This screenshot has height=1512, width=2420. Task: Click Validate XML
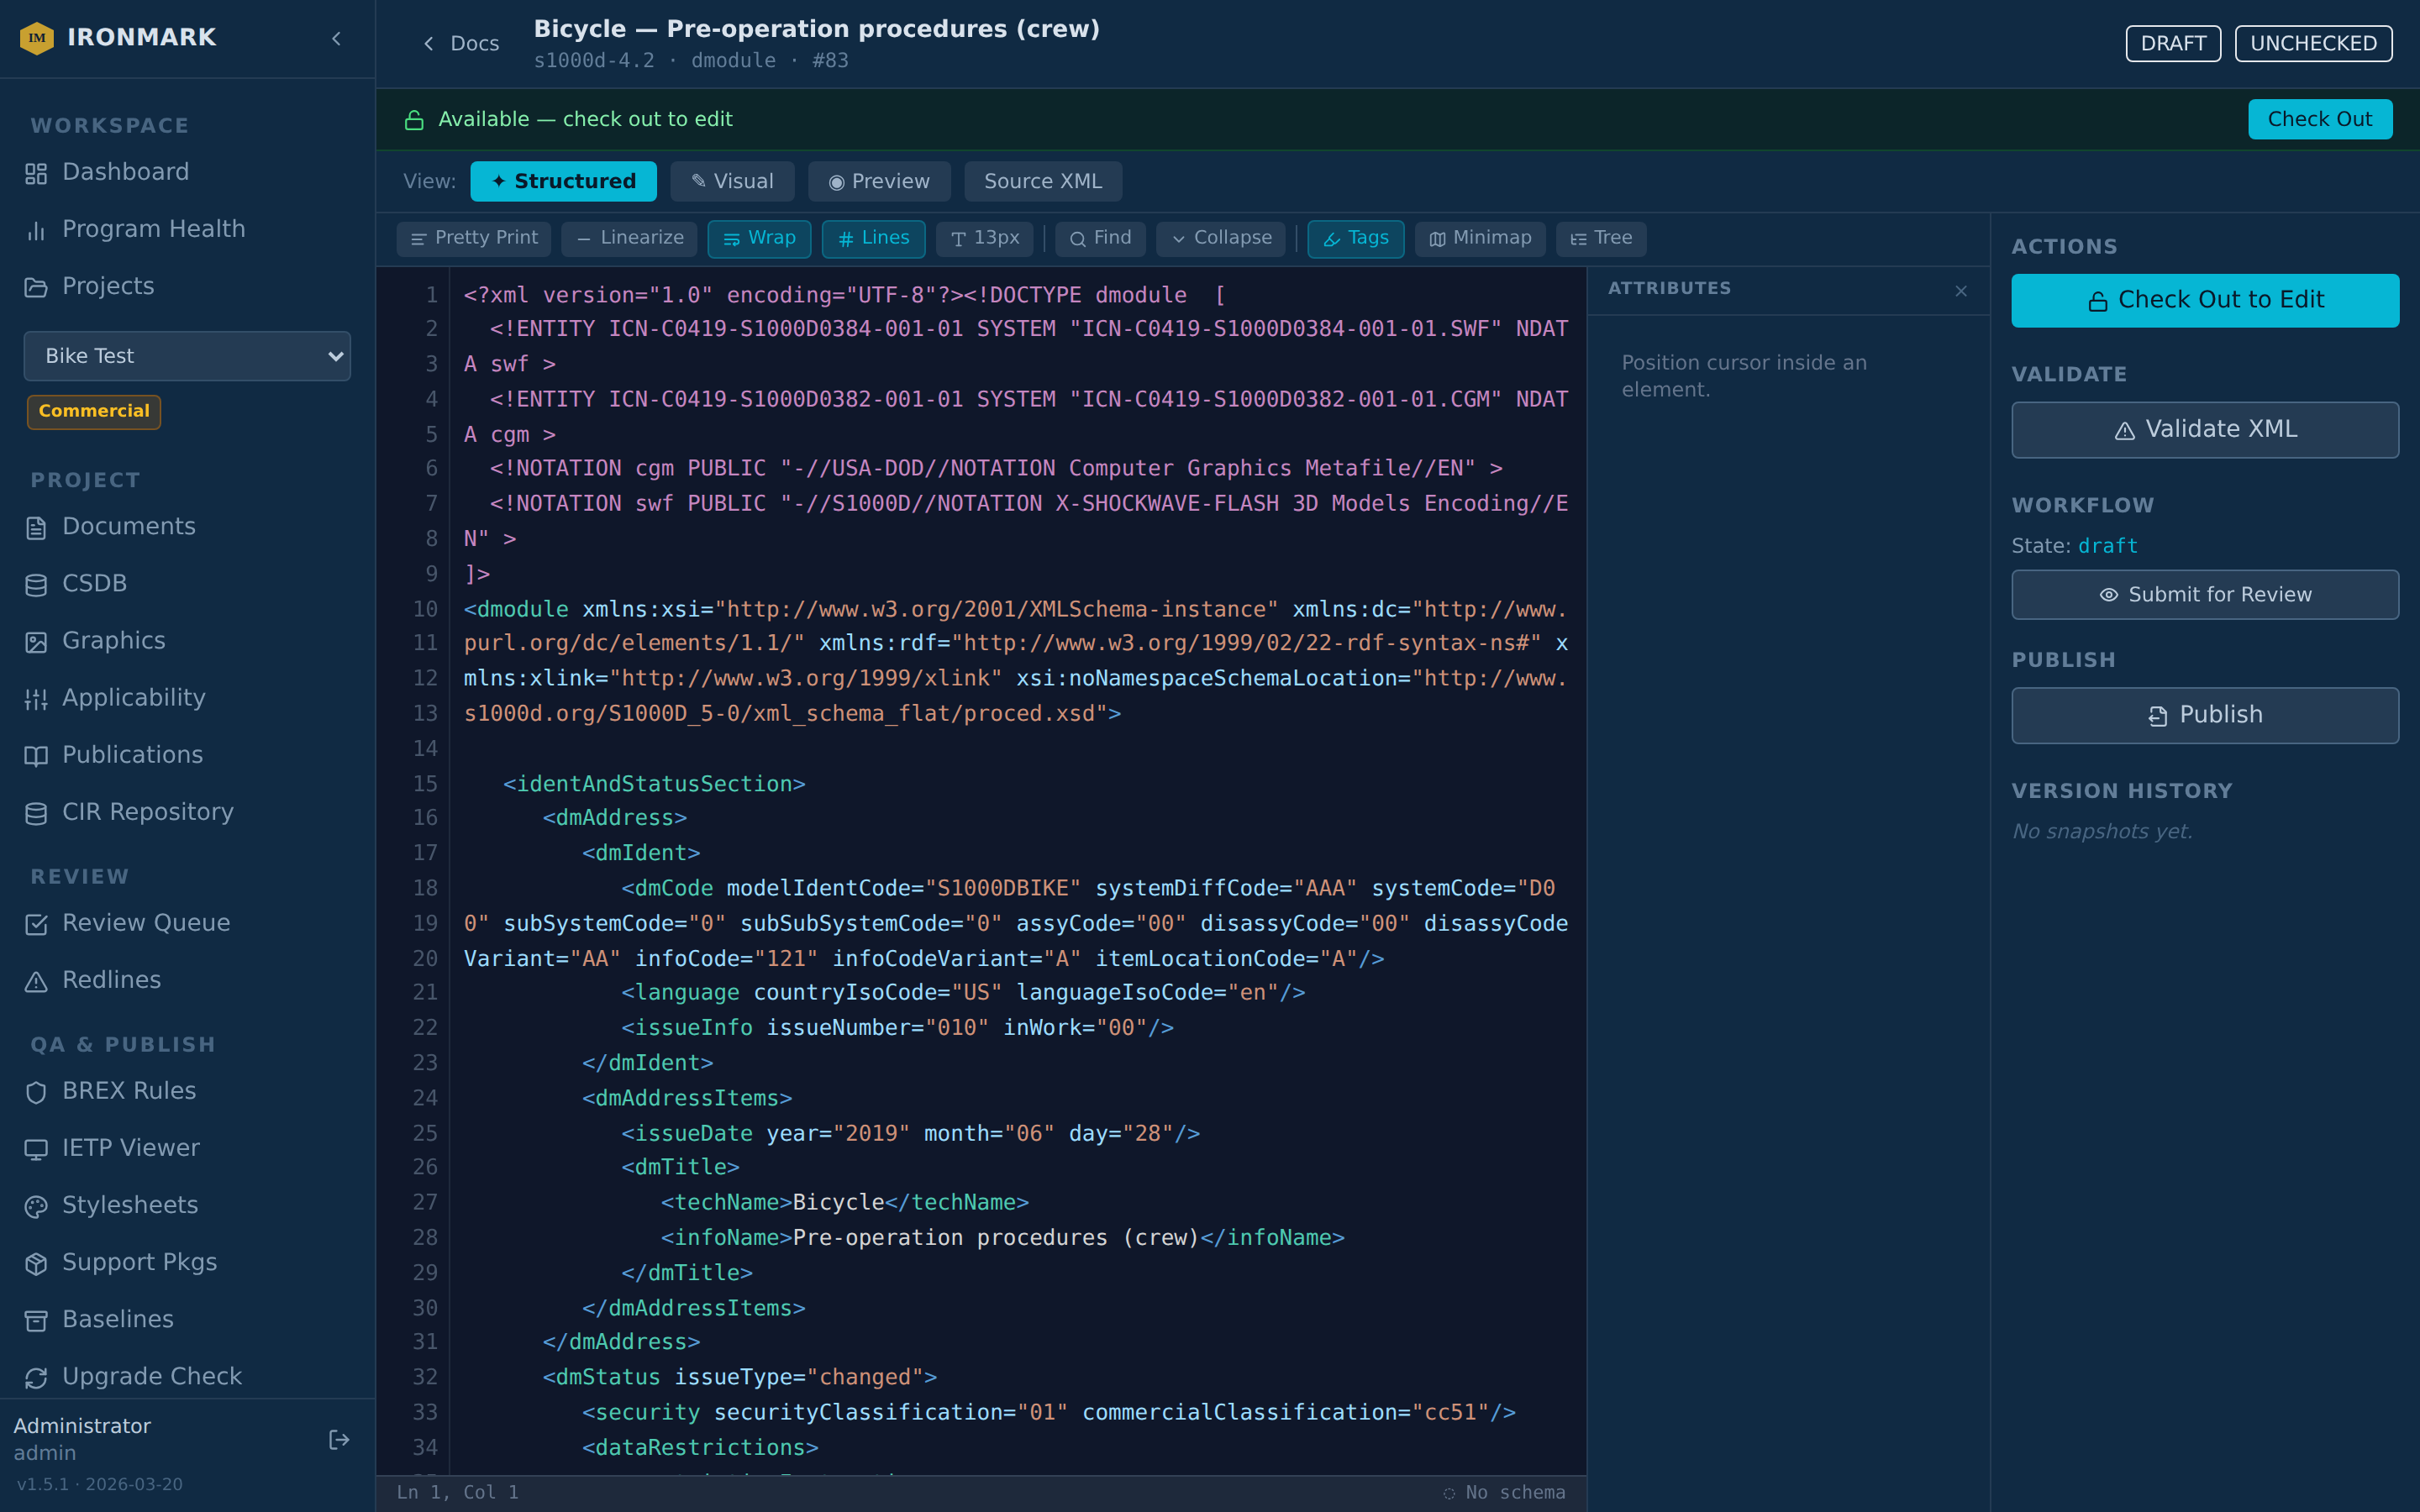pos(2205,429)
